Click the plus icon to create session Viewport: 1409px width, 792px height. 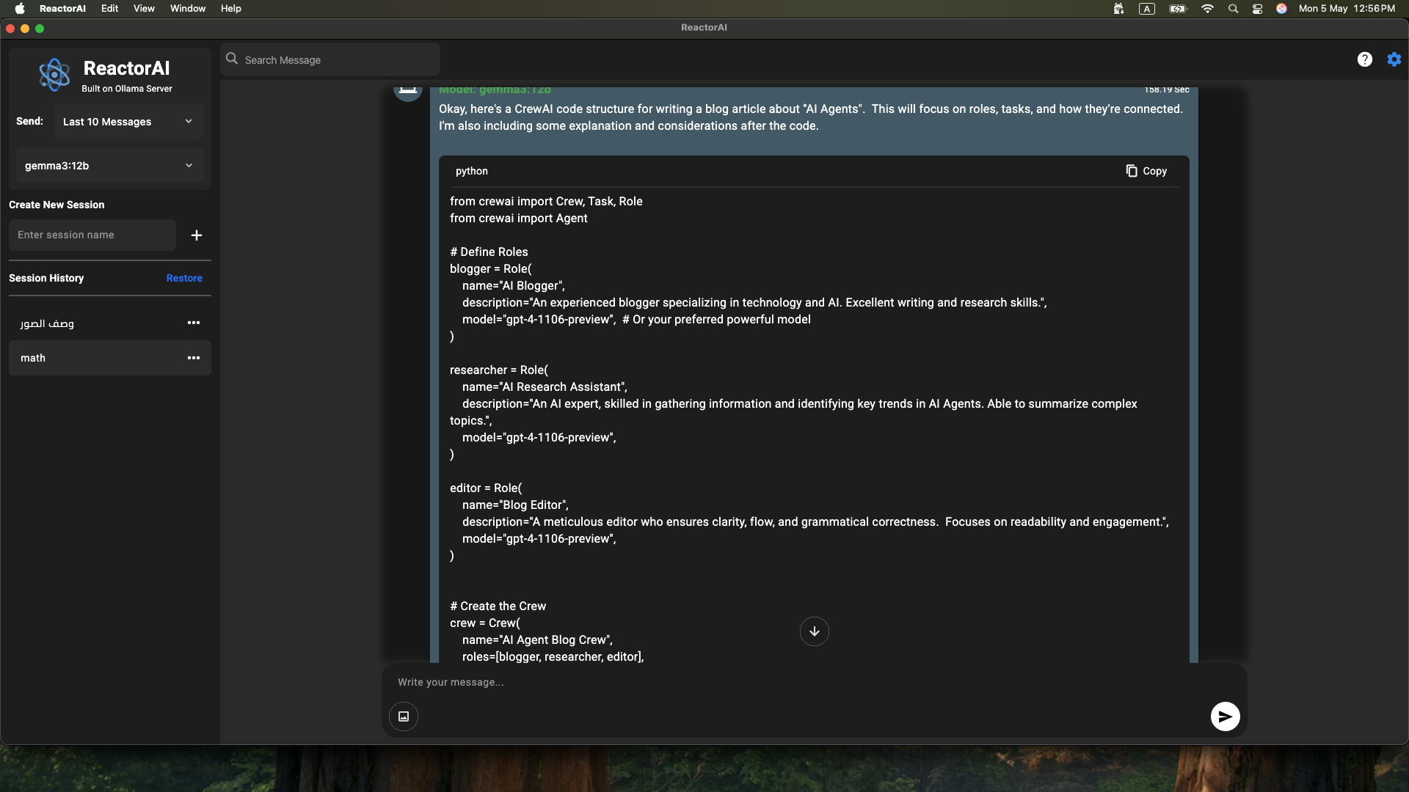pos(196,235)
